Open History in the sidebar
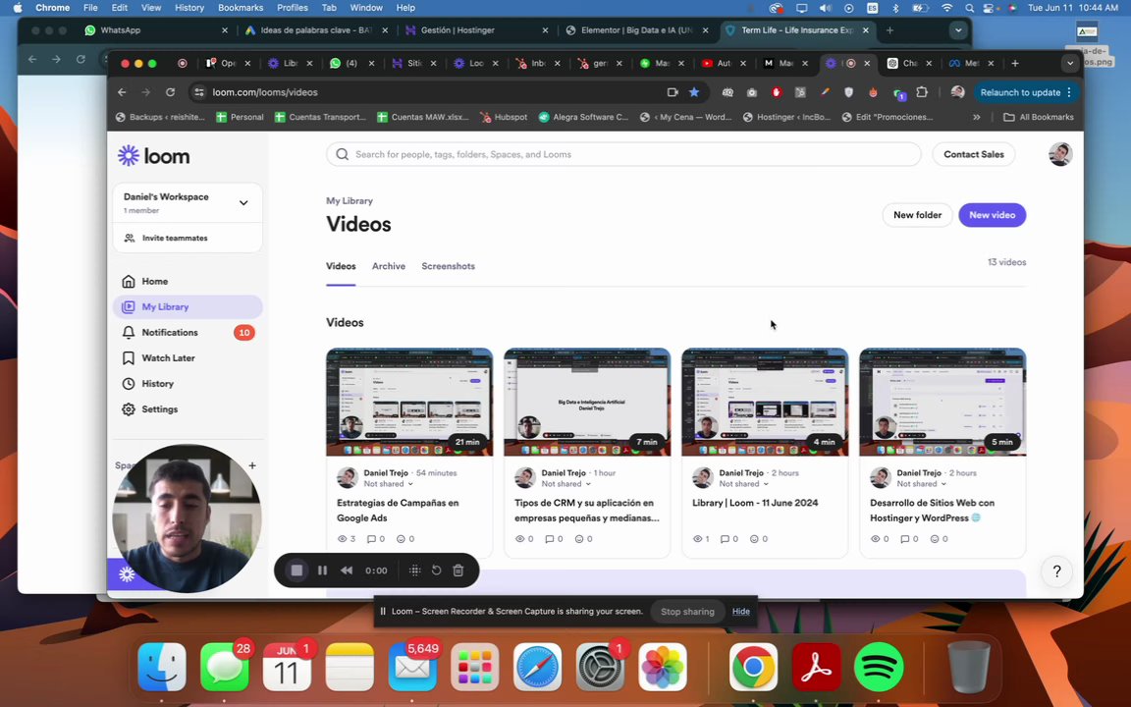The width and height of the screenshot is (1131, 707). (x=188, y=384)
